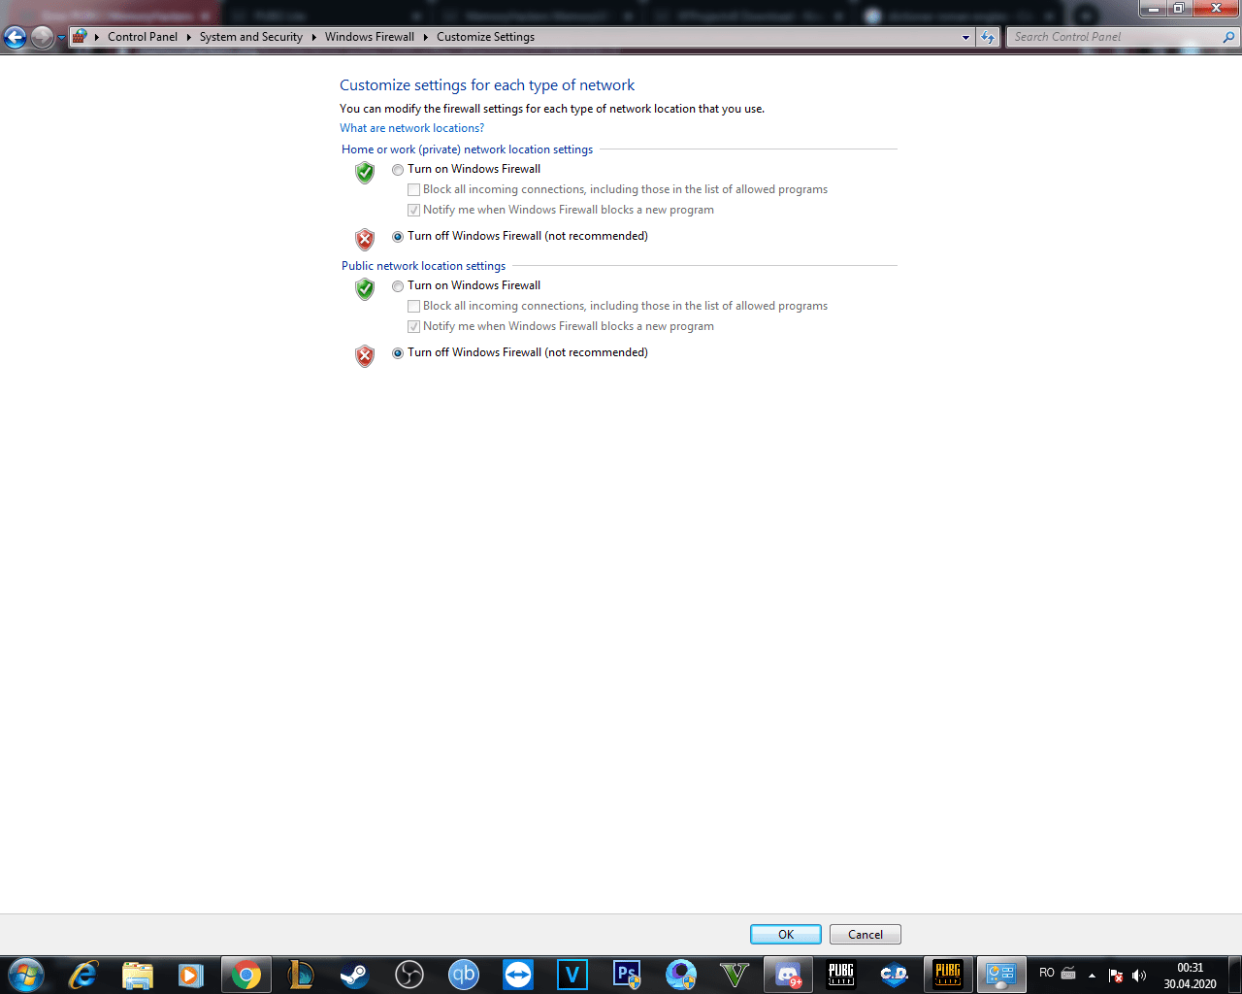
Task: Launch GTA V from the taskbar
Action: click(735, 975)
